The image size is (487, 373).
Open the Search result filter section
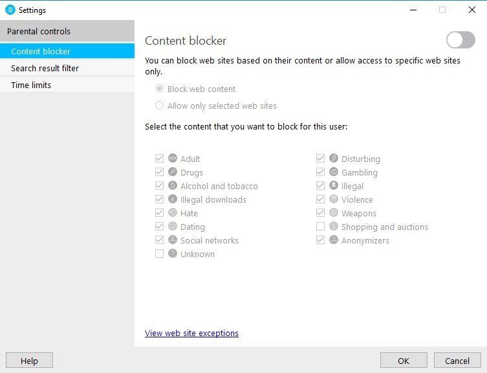45,68
